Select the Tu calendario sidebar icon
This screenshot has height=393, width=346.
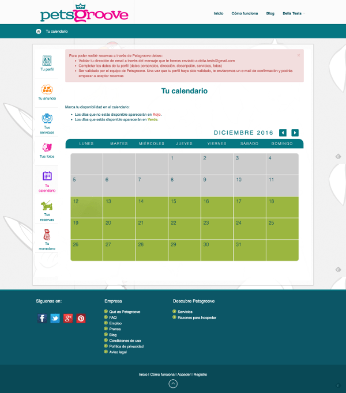pos(47,176)
